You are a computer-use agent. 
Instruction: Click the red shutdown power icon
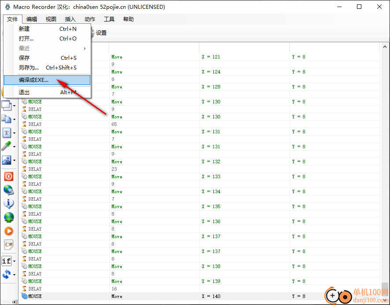click(x=9, y=176)
